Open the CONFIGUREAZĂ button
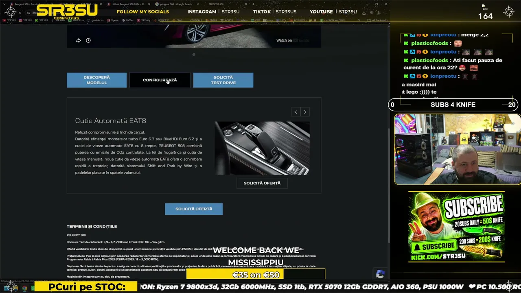This screenshot has height=293, width=521. point(160,80)
